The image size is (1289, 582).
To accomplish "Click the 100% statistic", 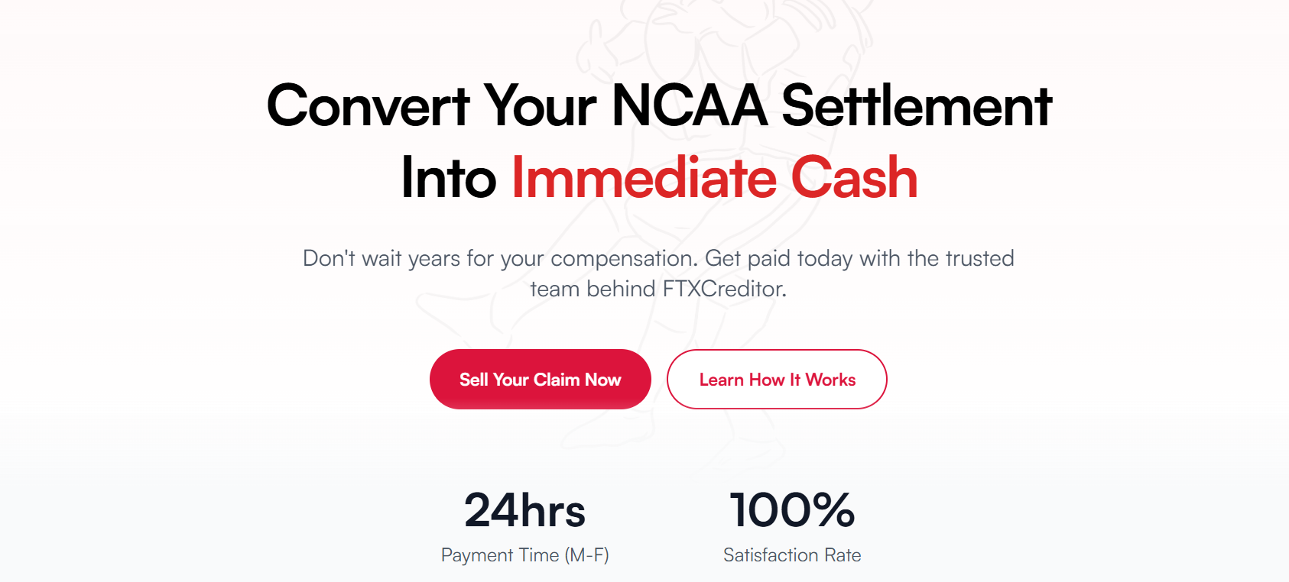I will pos(792,510).
